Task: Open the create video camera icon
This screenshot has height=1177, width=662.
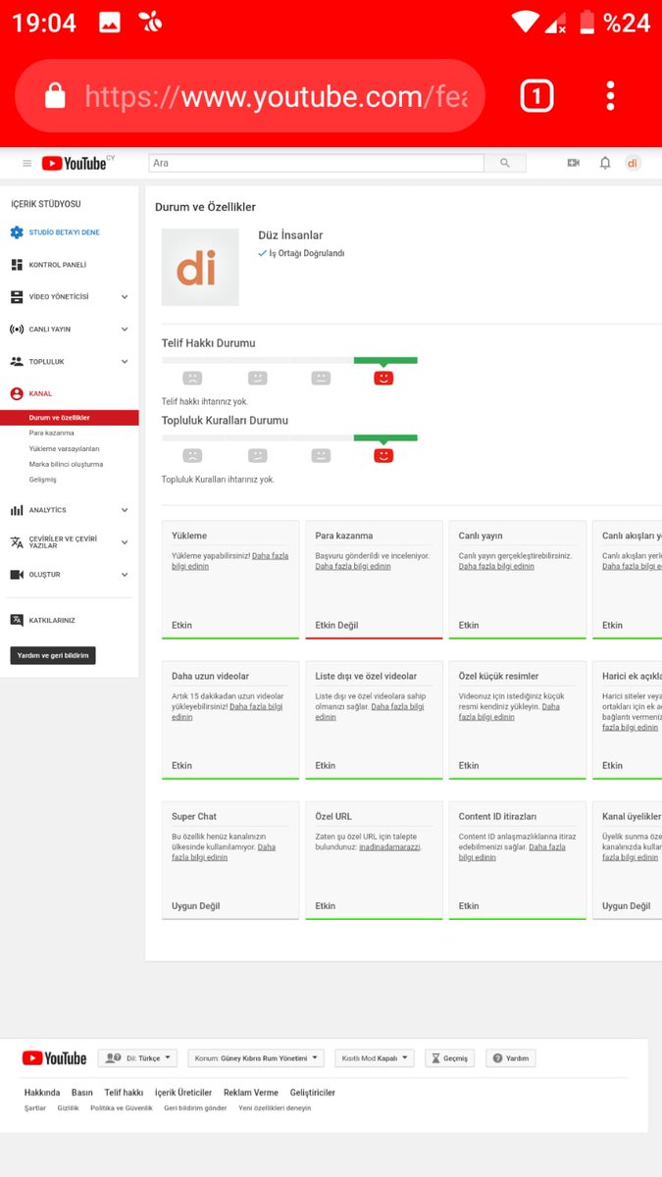Action: point(574,163)
